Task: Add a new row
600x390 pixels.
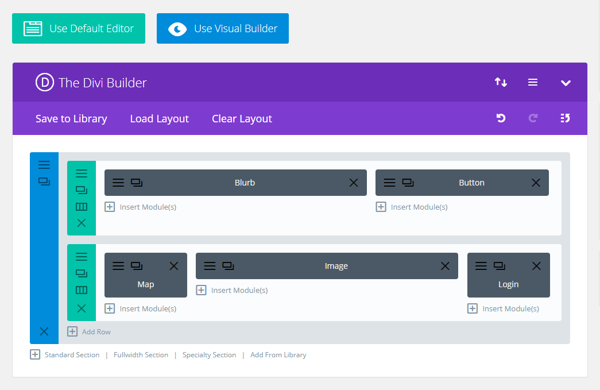Action: (x=89, y=331)
